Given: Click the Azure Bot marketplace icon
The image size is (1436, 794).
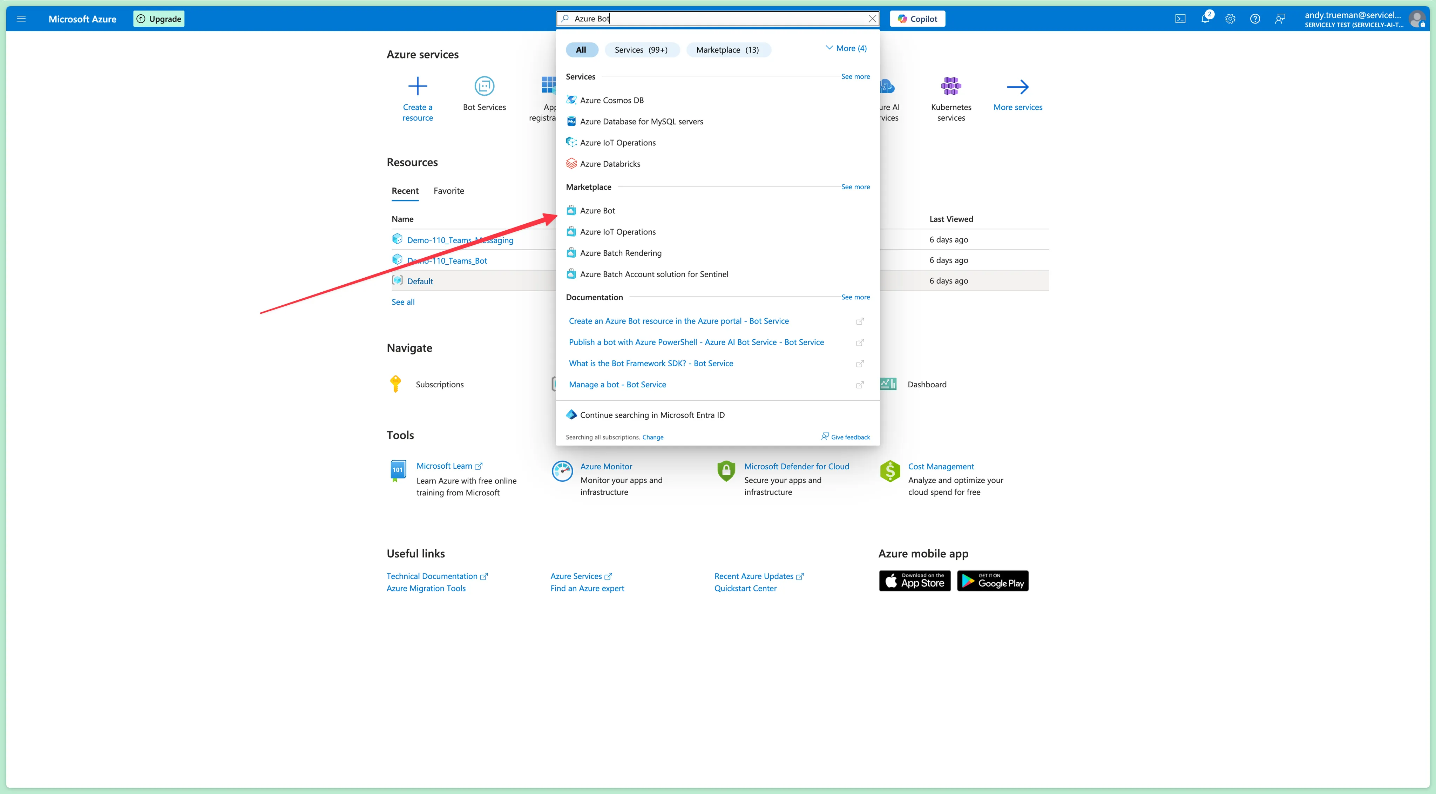Looking at the screenshot, I should [571, 211].
